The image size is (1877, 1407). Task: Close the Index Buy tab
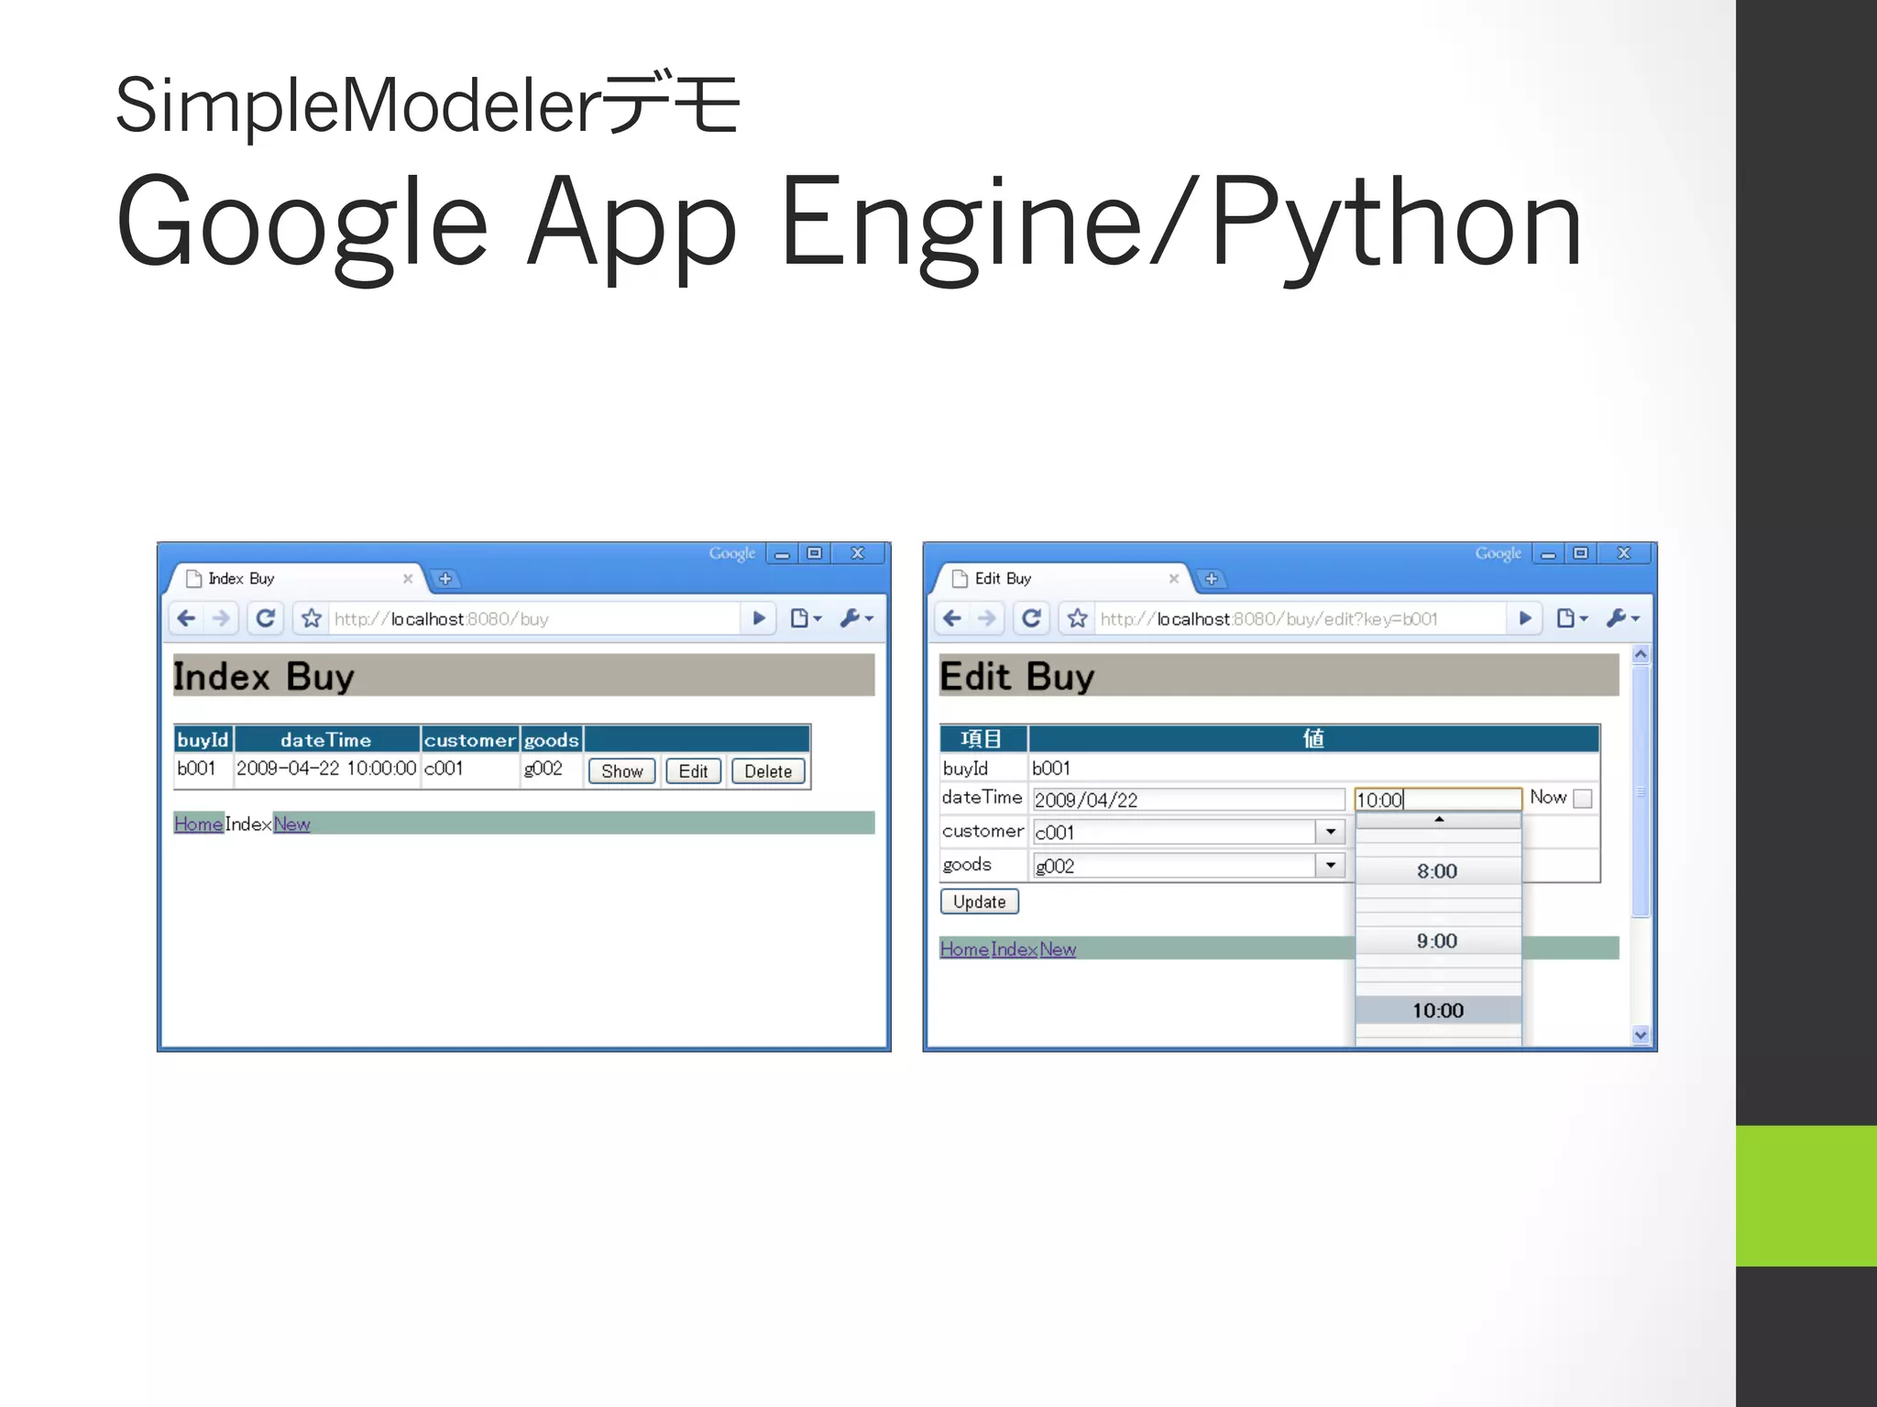point(408,579)
